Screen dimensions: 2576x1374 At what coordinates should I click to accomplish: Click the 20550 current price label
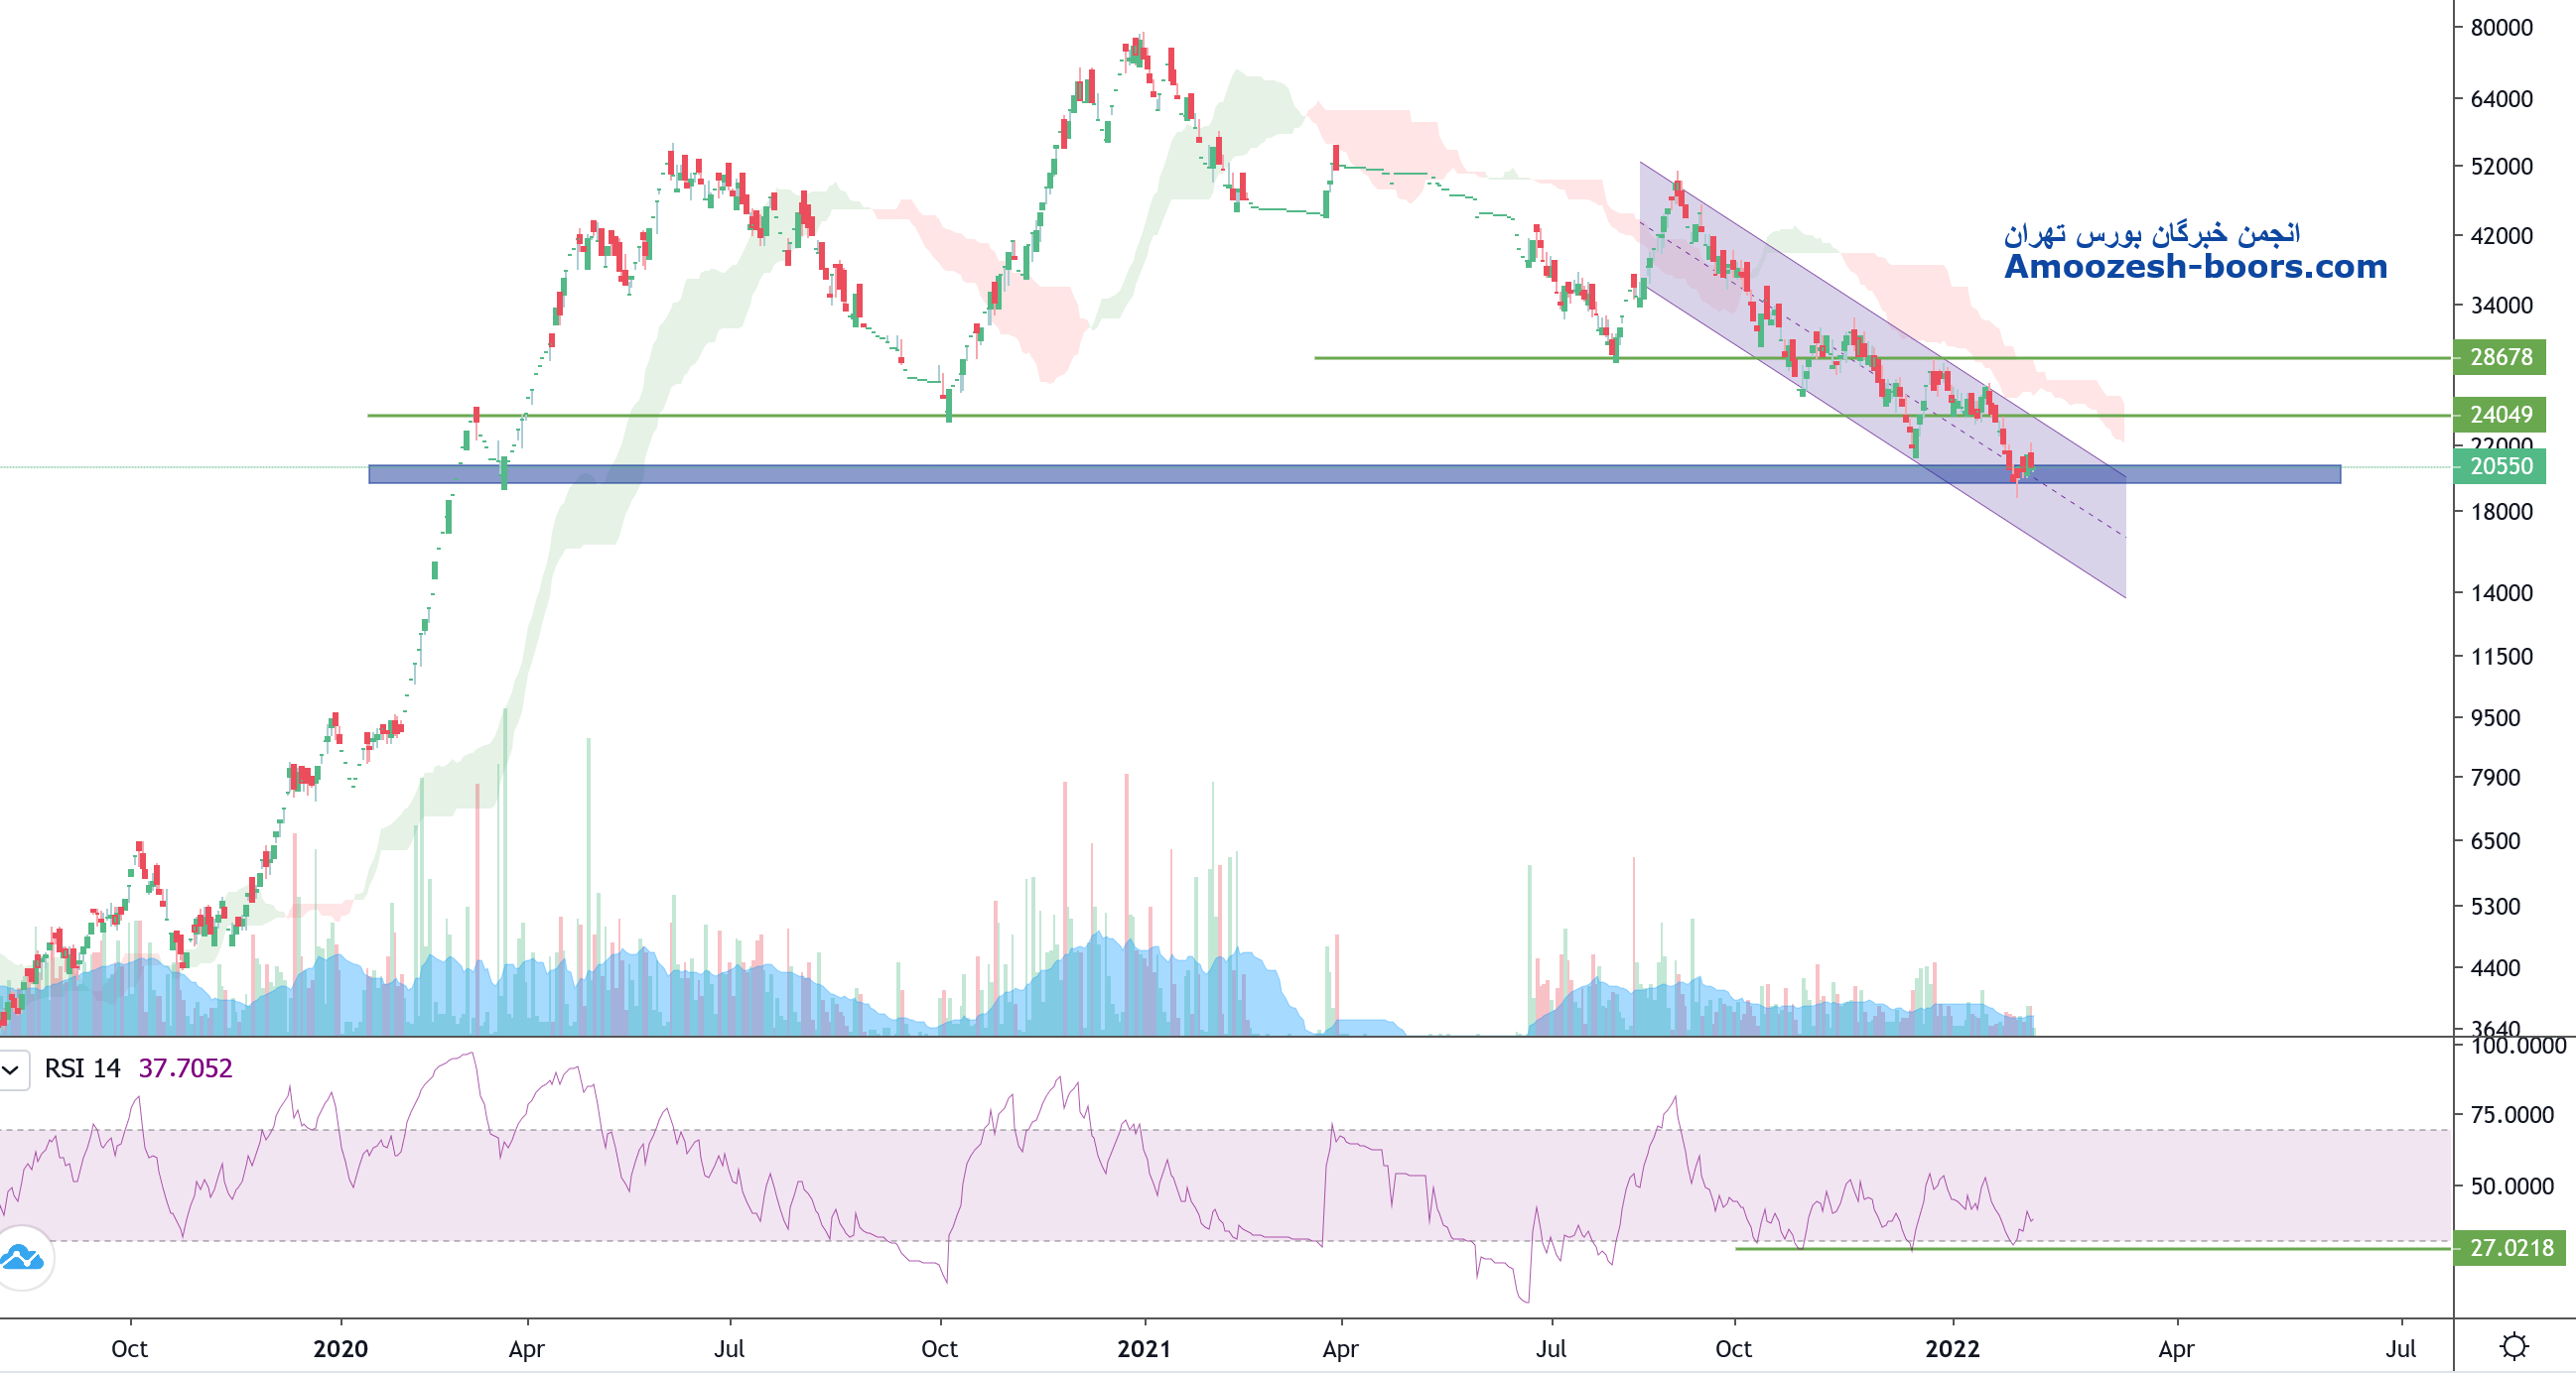tap(2500, 466)
